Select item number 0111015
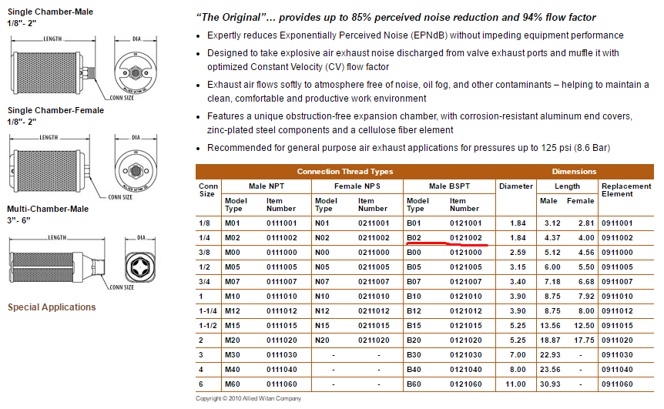The height and width of the screenshot is (409, 664). tap(282, 326)
